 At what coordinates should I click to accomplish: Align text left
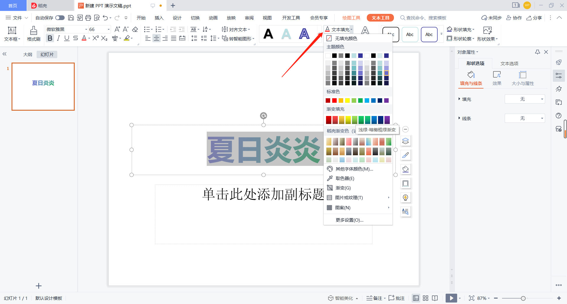[148, 38]
